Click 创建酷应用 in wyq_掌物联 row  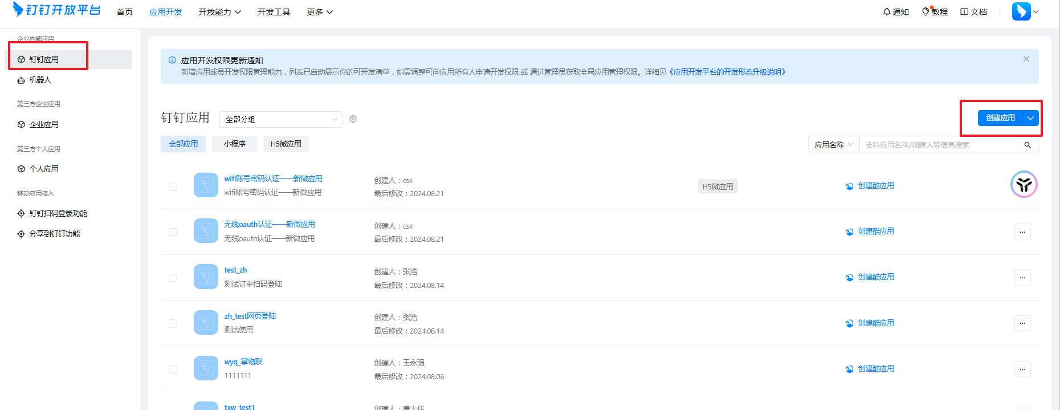870,369
